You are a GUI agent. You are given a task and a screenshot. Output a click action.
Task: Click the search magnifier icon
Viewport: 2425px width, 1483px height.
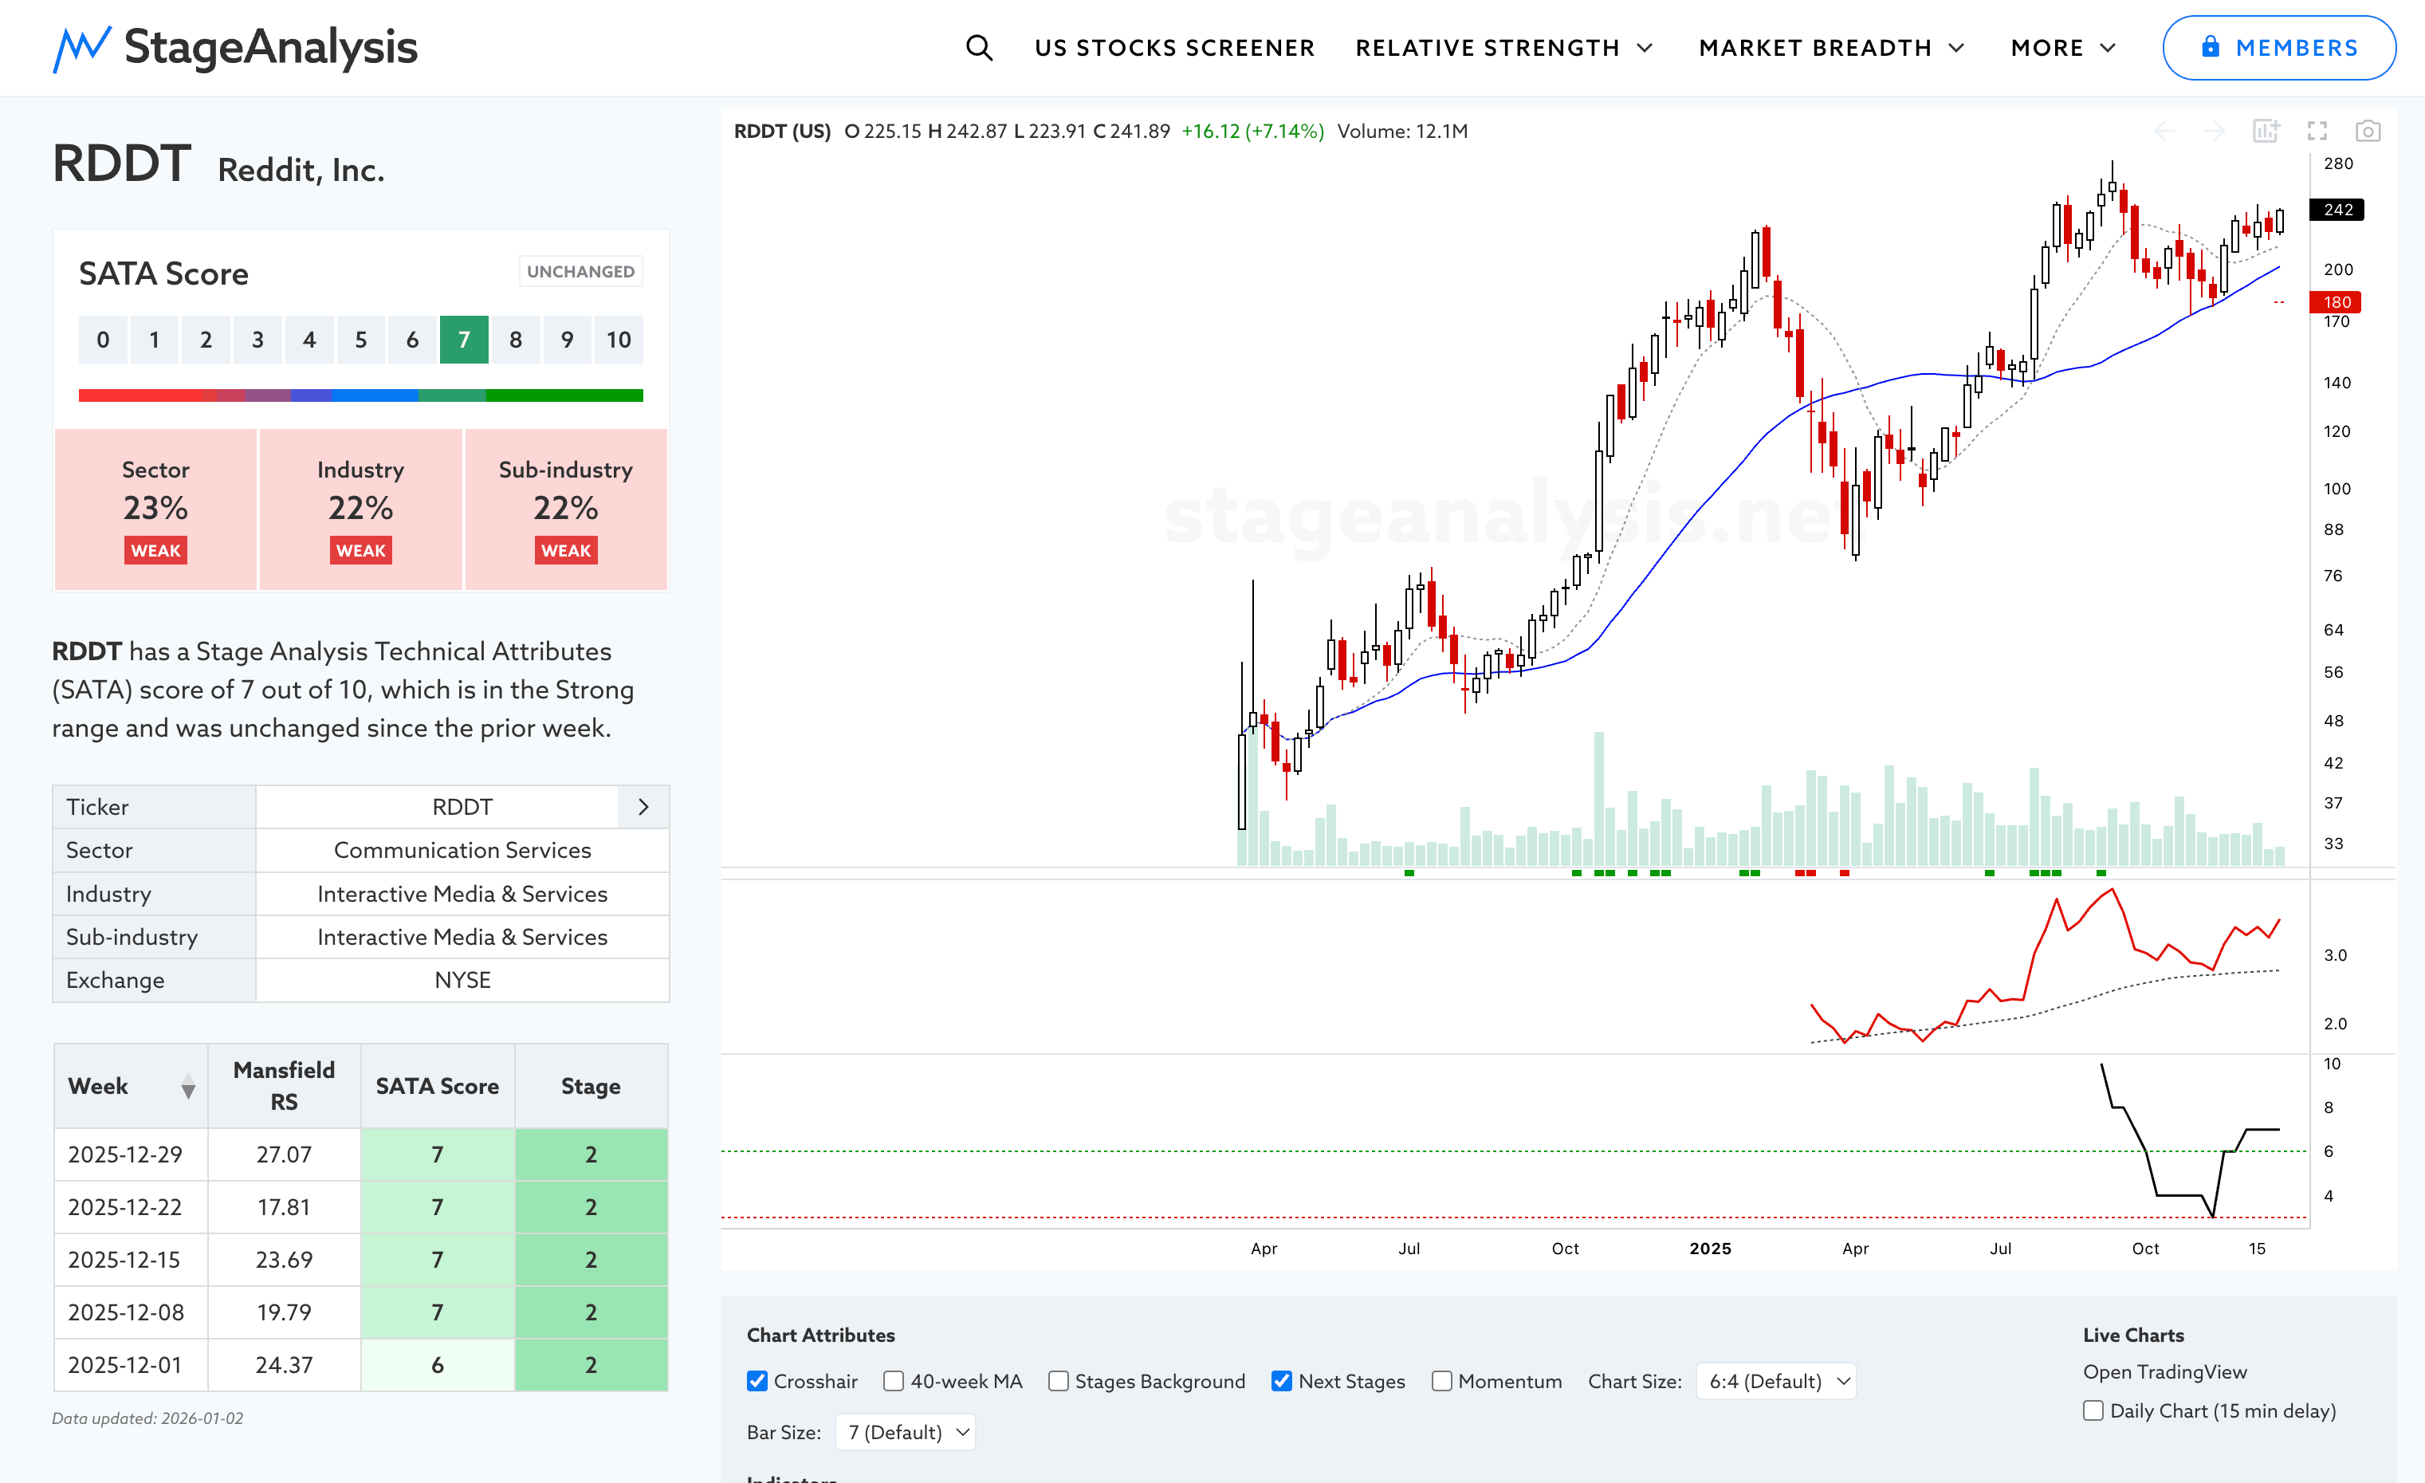978,47
